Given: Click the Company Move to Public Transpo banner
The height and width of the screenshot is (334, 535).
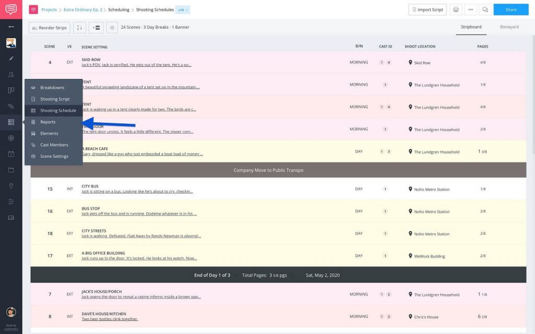Looking at the screenshot, I should tap(278, 170).
